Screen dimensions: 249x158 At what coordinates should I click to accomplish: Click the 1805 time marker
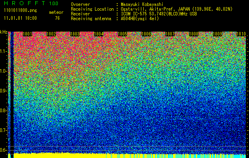(x=123, y=34)
